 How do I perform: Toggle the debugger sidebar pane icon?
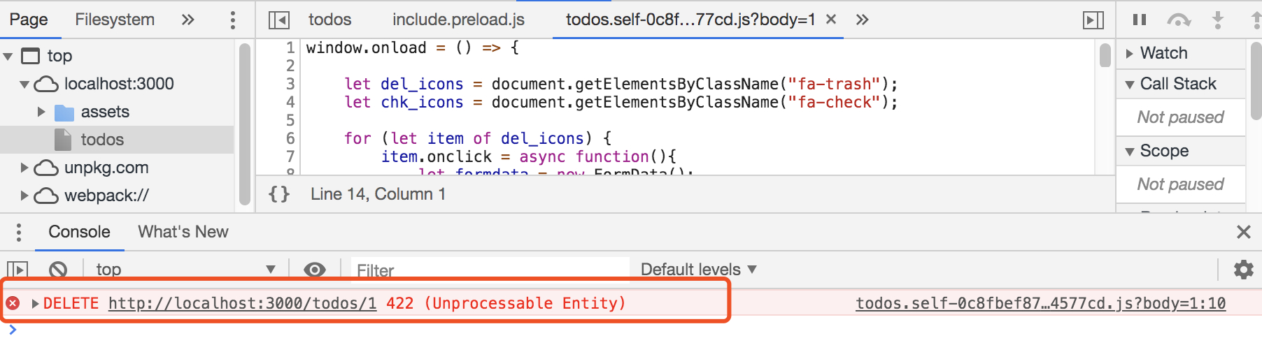(x=1093, y=20)
